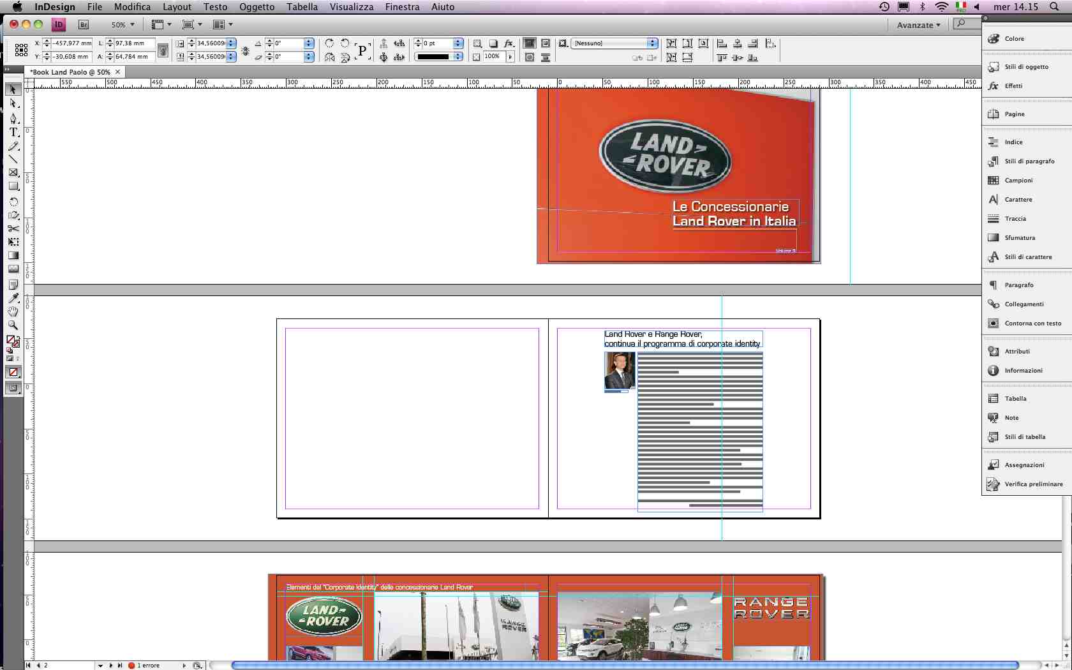
Task: Choose the Free Transform tool
Action: pos(13,242)
